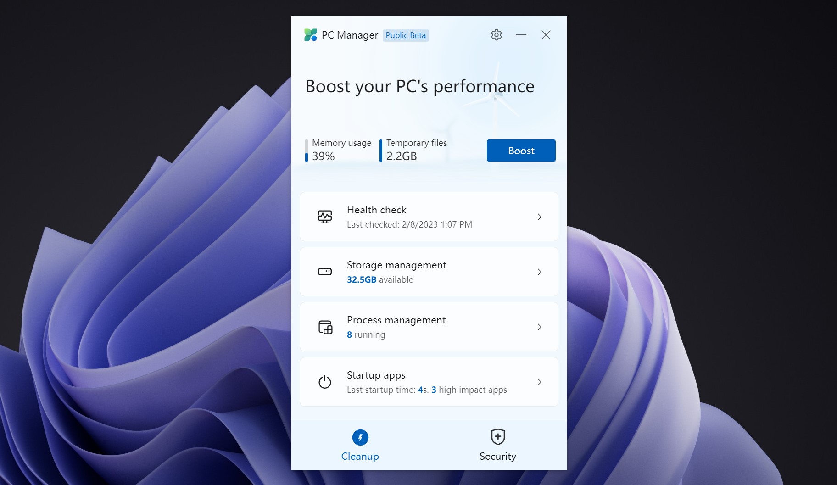Click the PC Manager logo icon
The width and height of the screenshot is (837, 485).
311,35
